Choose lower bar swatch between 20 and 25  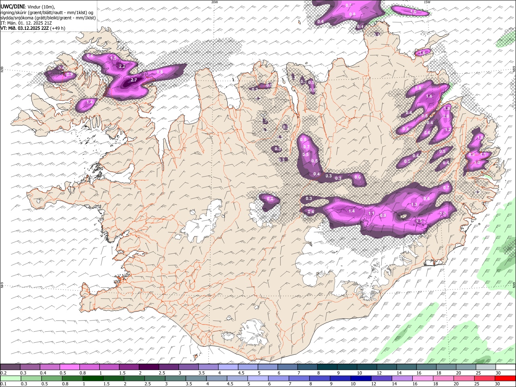[x=464, y=378]
